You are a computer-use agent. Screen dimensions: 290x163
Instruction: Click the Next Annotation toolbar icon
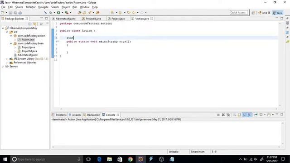tap(112, 13)
